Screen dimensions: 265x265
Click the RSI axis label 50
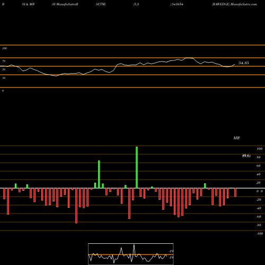(4, 69)
